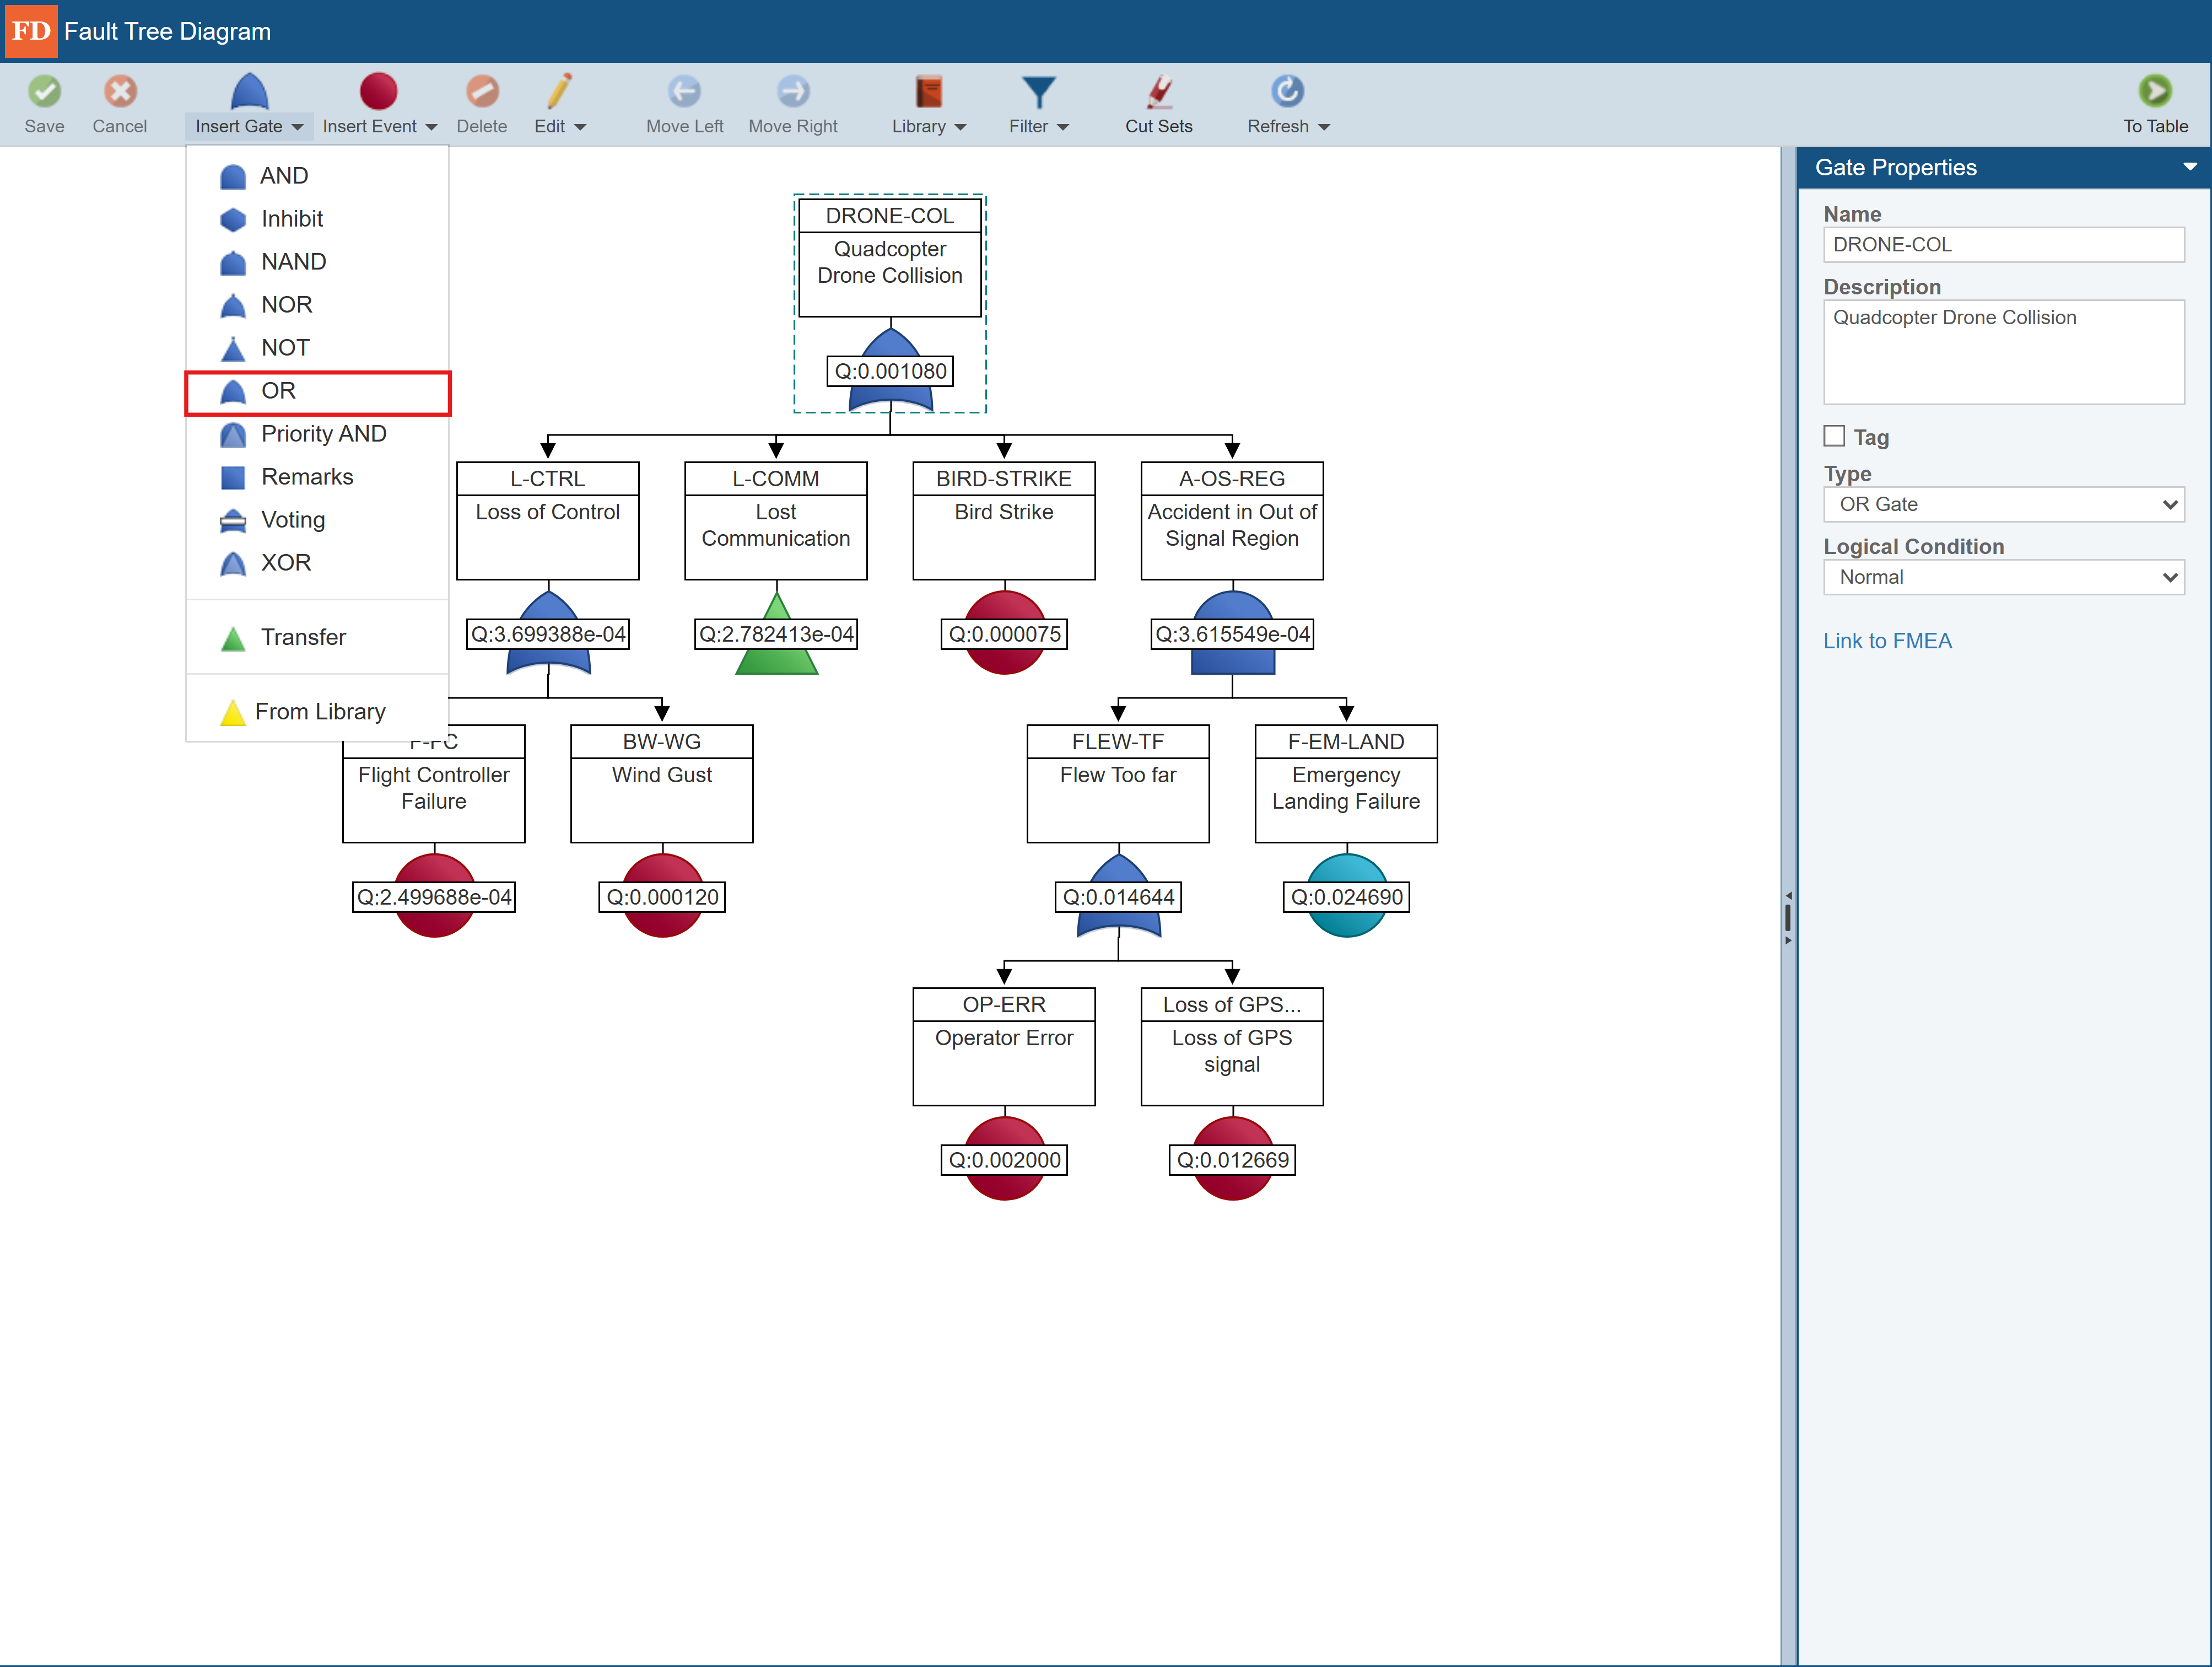The height and width of the screenshot is (1667, 2212).
Task: Click the Cancel icon in toolbar
Action: [x=120, y=91]
